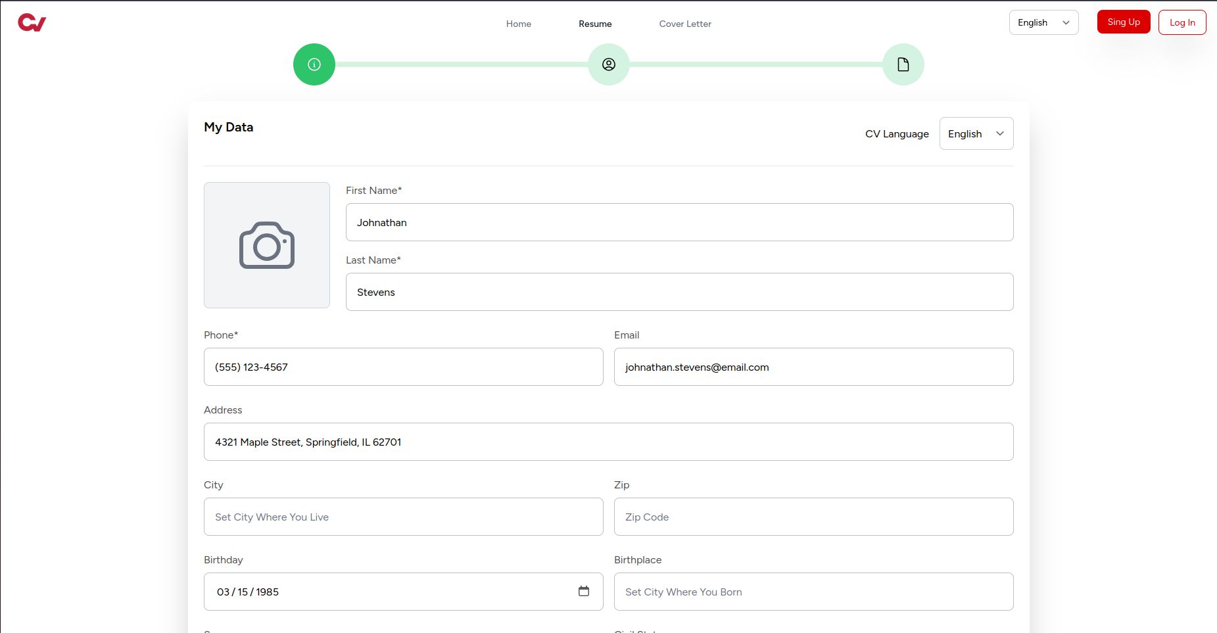This screenshot has width=1217, height=633.
Task: Select the Resume menu item
Action: coord(595,24)
